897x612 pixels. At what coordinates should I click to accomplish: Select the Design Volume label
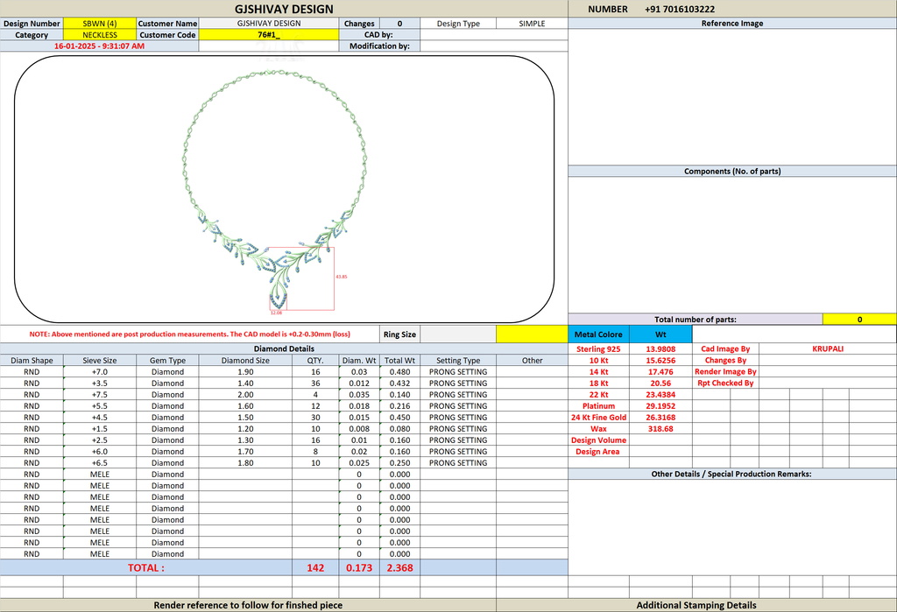click(598, 440)
